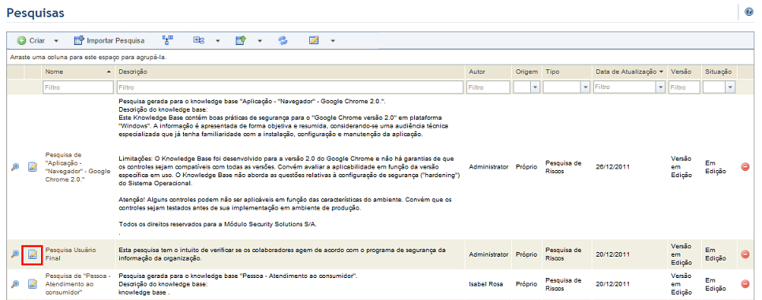This screenshot has height=300, width=762.
Task: Open dropdown arrow beside edit note toolbar icon
Action: (x=333, y=41)
